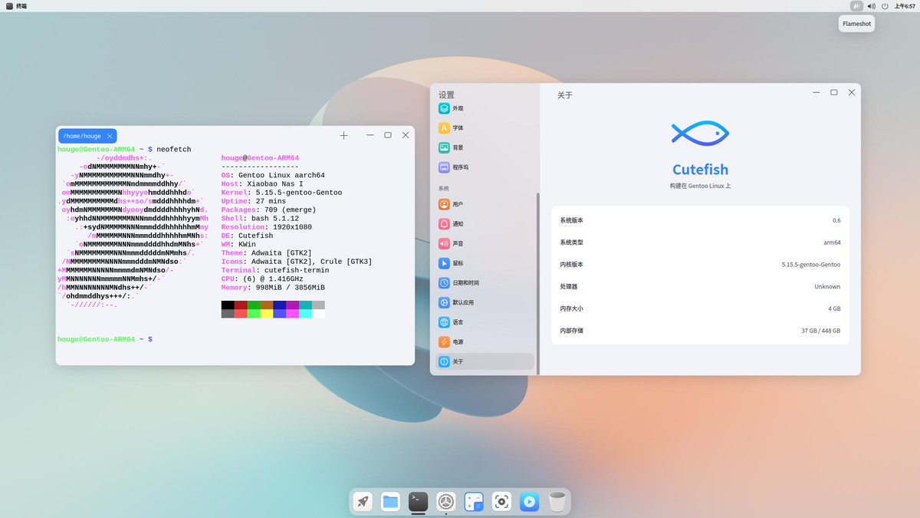
Task: Click the 终端 app title in top panel
Action: (x=21, y=6)
